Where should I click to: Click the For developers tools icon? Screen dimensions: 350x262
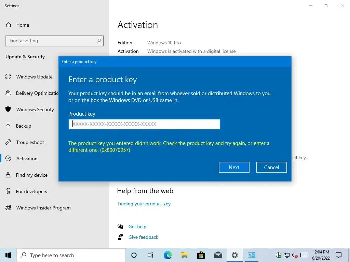click(8, 191)
